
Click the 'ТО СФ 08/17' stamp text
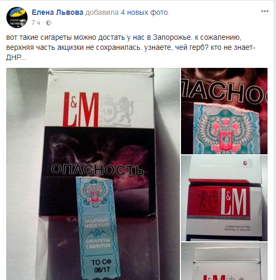(101, 266)
